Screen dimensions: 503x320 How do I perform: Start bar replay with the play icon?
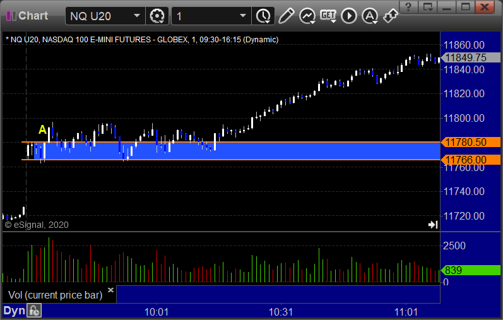349,16
